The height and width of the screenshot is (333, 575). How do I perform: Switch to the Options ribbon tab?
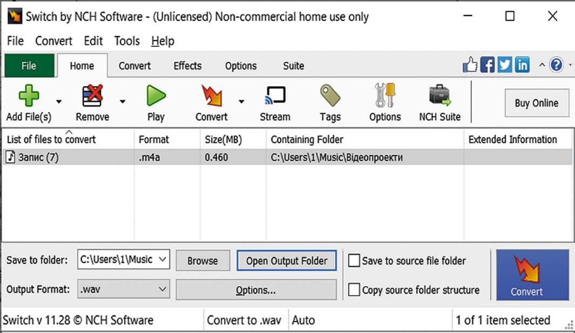pyautogui.click(x=241, y=66)
